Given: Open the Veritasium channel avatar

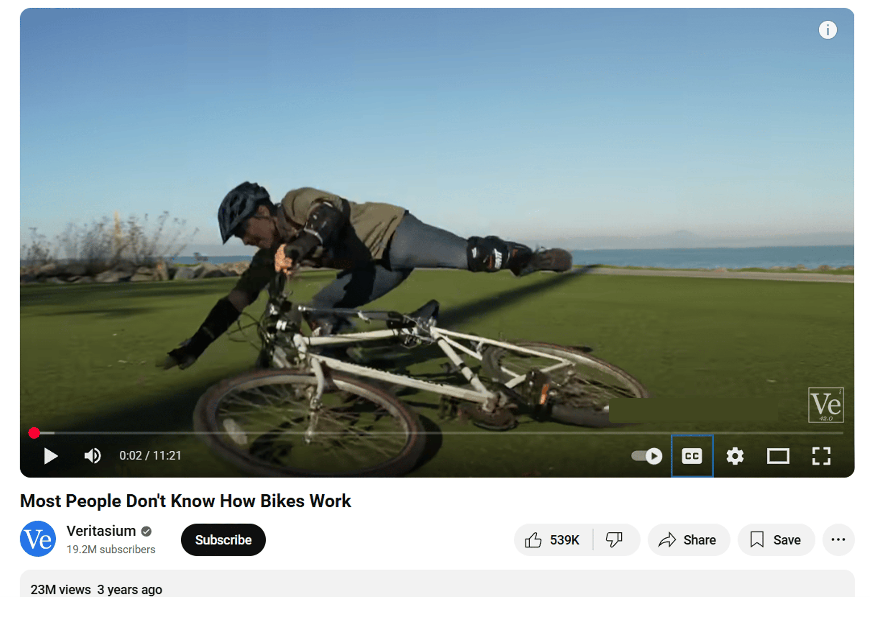Looking at the screenshot, I should pyautogui.click(x=38, y=539).
